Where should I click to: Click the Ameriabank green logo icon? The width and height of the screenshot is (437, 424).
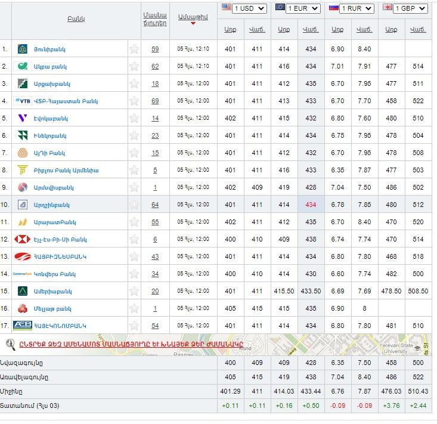tap(22, 291)
